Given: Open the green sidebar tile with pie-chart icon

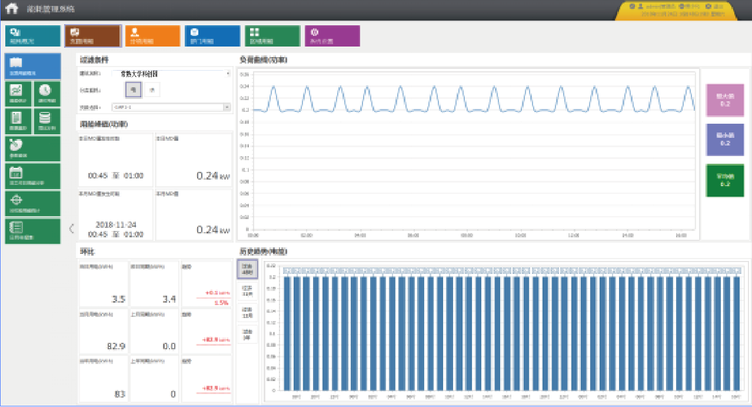Looking at the screenshot, I should click(32, 148).
